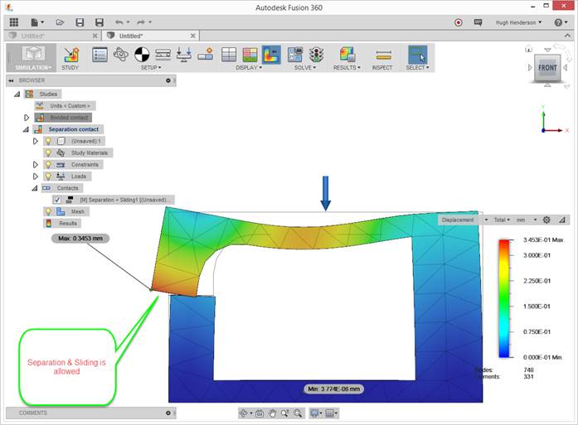Viewport: 578px width, 425px height.
Task: Click the black-white material properties icon
Action: tap(142, 55)
